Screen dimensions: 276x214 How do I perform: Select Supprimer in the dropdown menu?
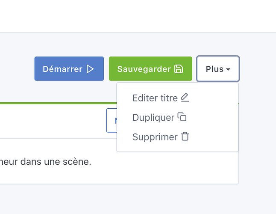coord(155,137)
